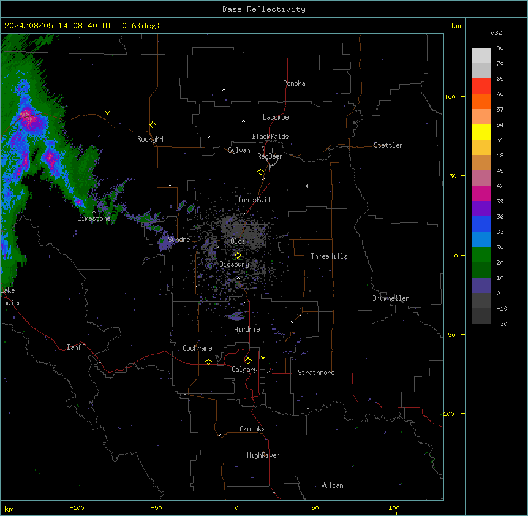Select the Drumheller town label
528x516 pixels.
391,298
